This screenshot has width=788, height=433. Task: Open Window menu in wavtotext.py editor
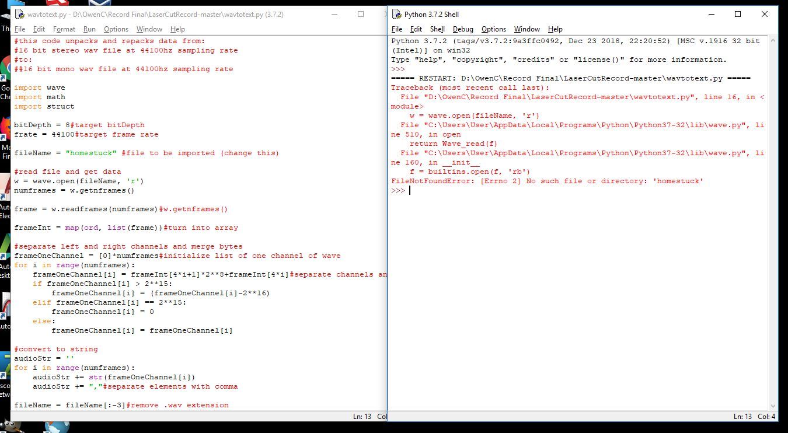(149, 29)
